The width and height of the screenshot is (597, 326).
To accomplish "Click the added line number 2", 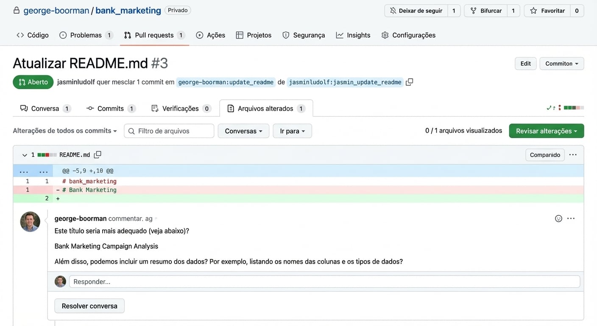I will [47, 198].
